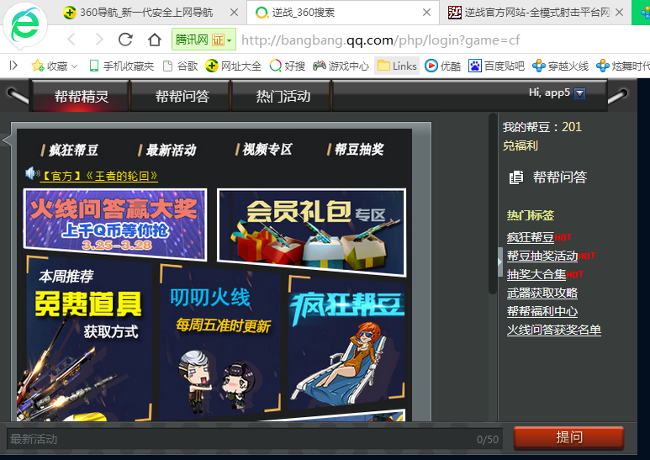Open the Hi, app5 user dropdown arrow
The width and height of the screenshot is (650, 460).
pos(580,93)
